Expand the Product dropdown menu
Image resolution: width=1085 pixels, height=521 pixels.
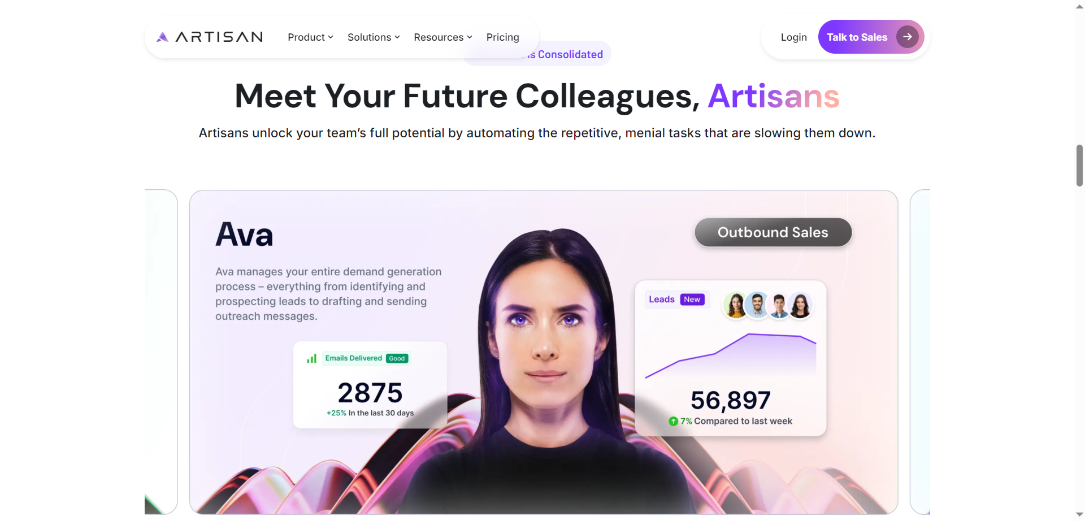coord(310,37)
